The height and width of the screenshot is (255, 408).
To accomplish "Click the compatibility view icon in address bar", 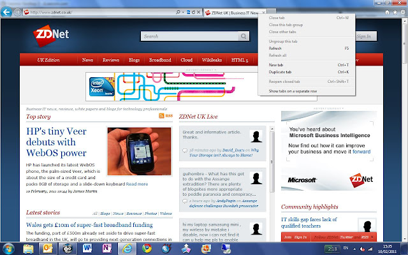I will click(x=189, y=12).
